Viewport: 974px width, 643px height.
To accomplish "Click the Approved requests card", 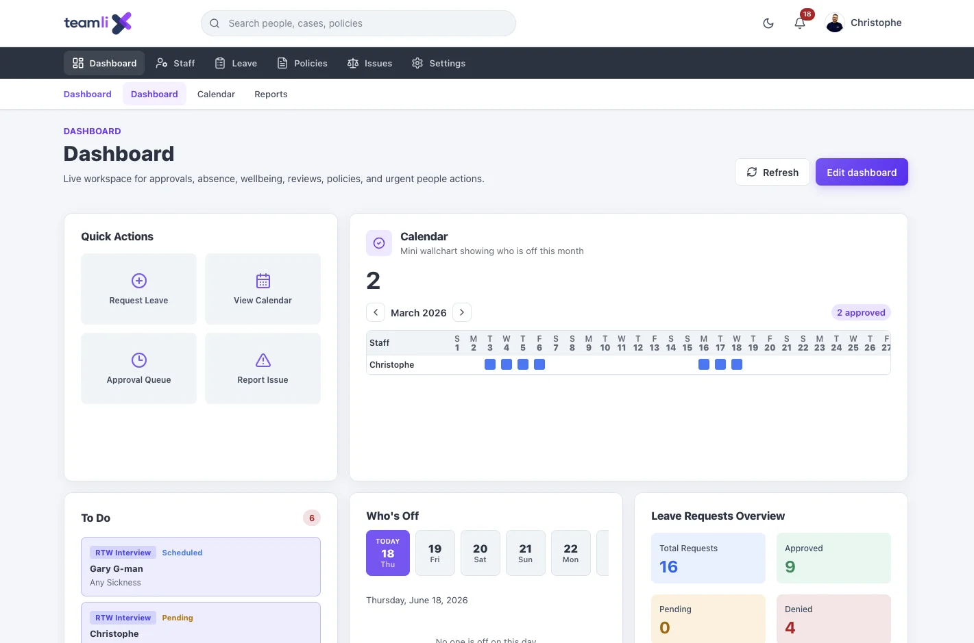I will tap(833, 558).
